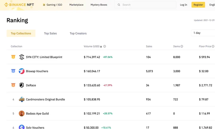
Task: Click into the Search field
Action: tap(145, 5)
